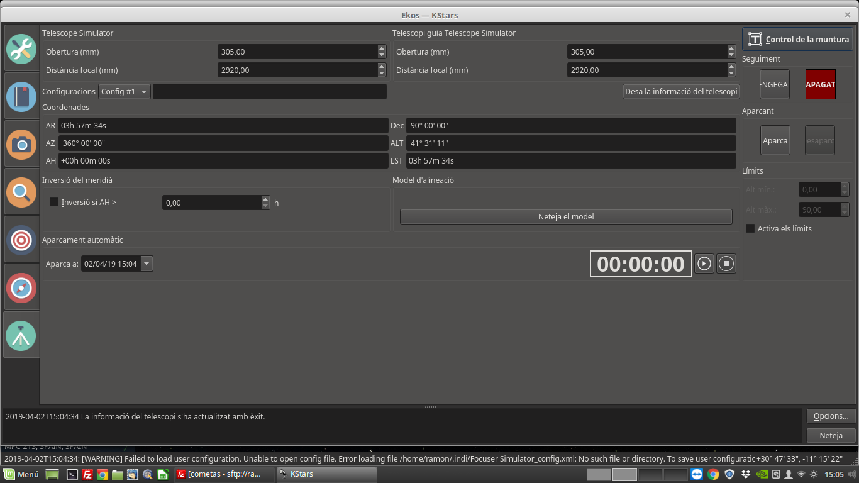Image resolution: width=859 pixels, height=483 pixels.
Task: Open LibreOffice Calc from the panel
Action: click(x=163, y=474)
